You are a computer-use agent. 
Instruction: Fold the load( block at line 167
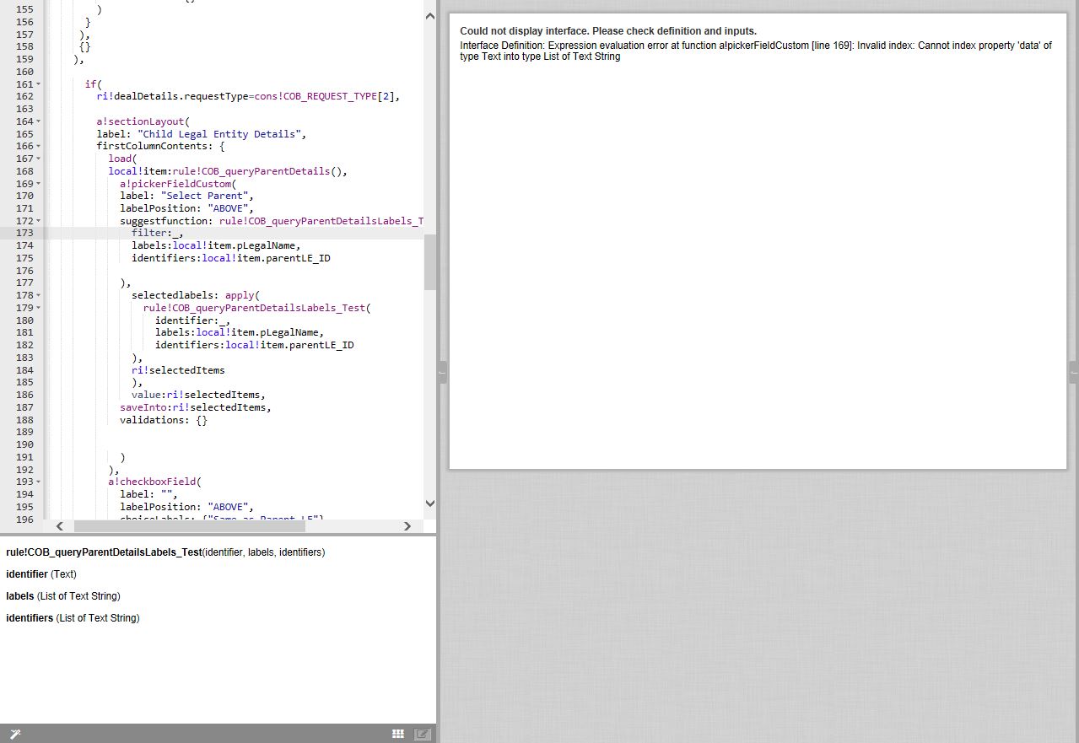[x=38, y=159]
